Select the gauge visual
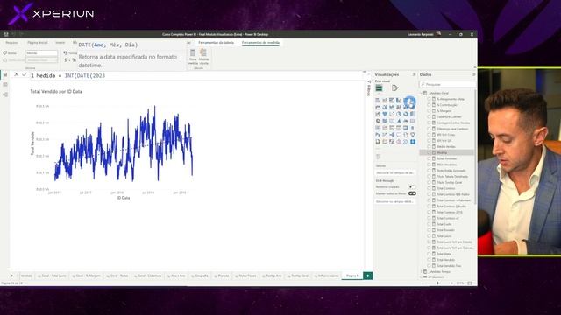This screenshot has width=561, height=315. (406, 121)
